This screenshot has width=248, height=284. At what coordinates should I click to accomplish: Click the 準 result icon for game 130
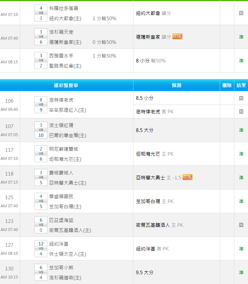[241, 272]
